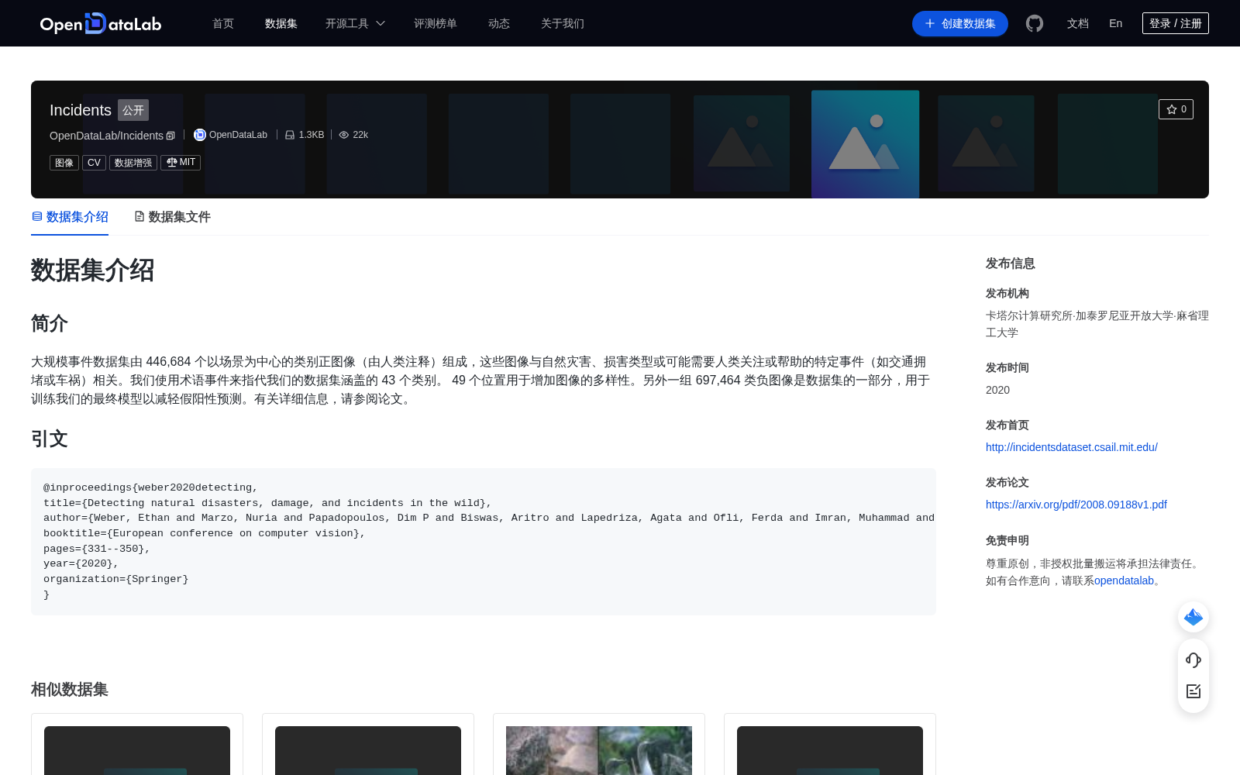
Task: Click the 创建数据集 button
Action: click(960, 23)
